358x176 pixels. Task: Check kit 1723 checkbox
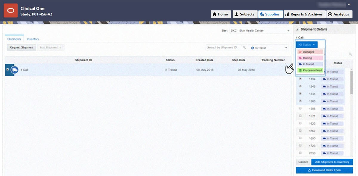300,146
